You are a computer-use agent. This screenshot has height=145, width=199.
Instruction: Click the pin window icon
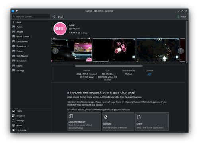[17, 11]
